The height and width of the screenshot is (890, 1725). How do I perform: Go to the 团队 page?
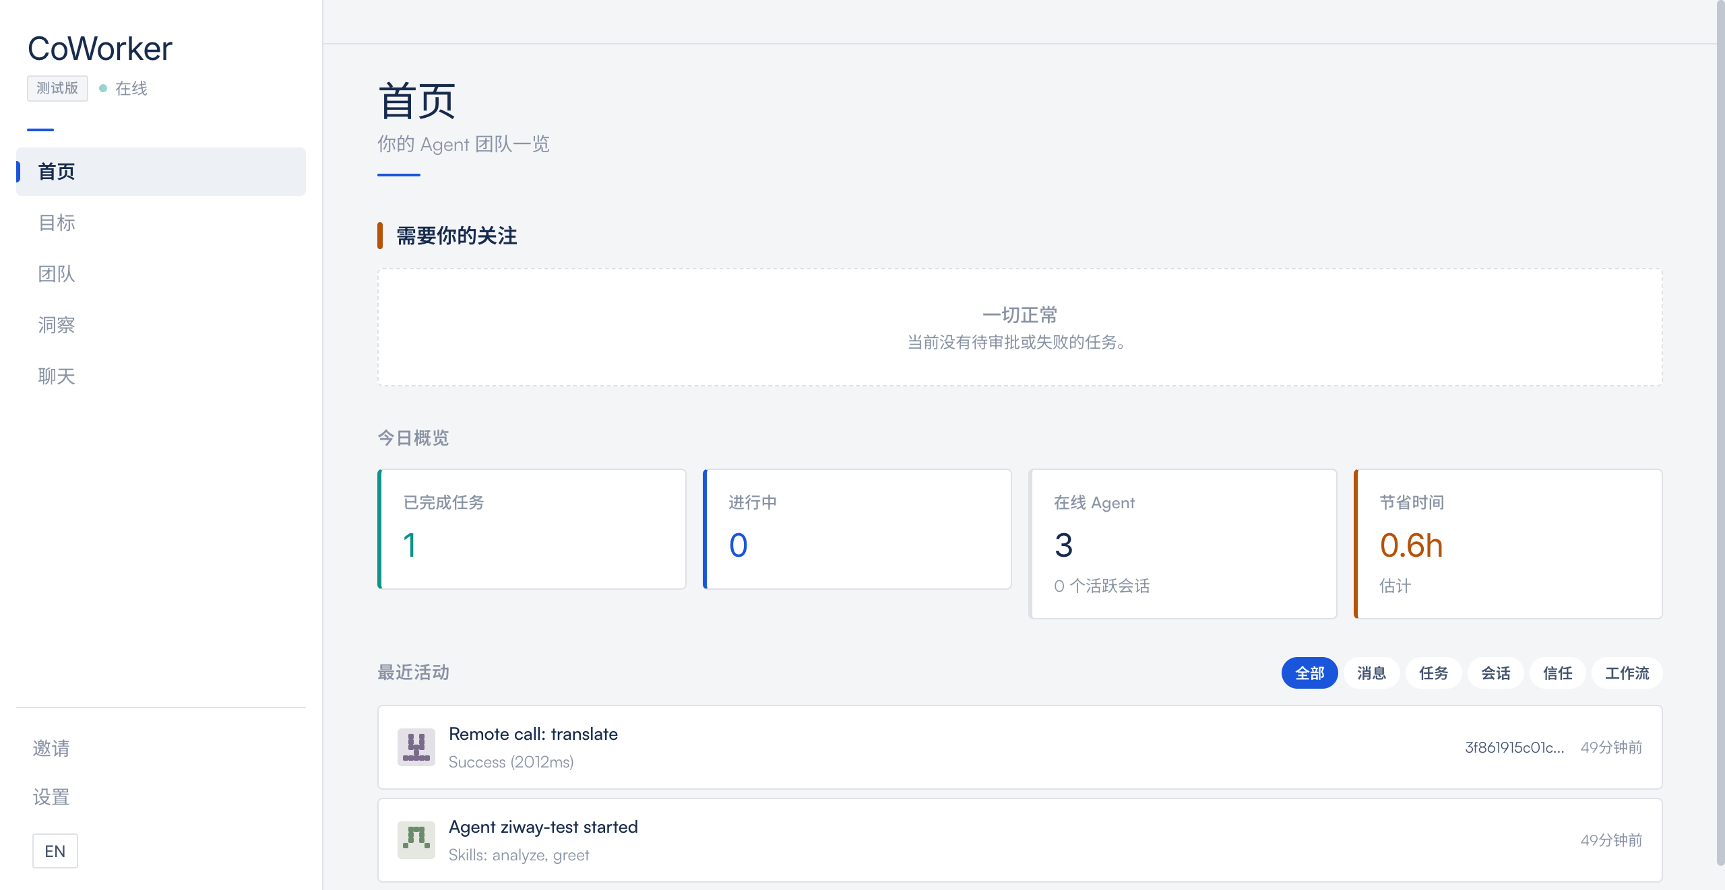(x=57, y=274)
